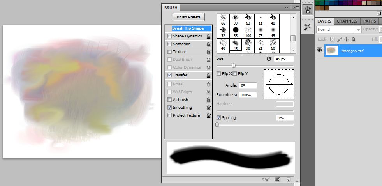The height and width of the screenshot is (186, 382).
Task: Collapse the Brush panel to icons
Action: (x=286, y=7)
